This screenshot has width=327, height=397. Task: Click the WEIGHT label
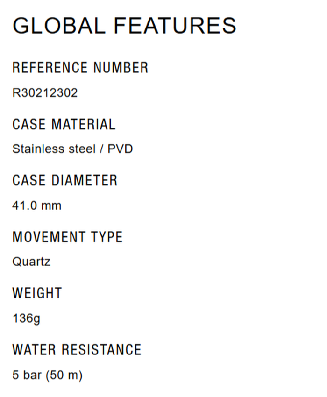click(x=37, y=293)
